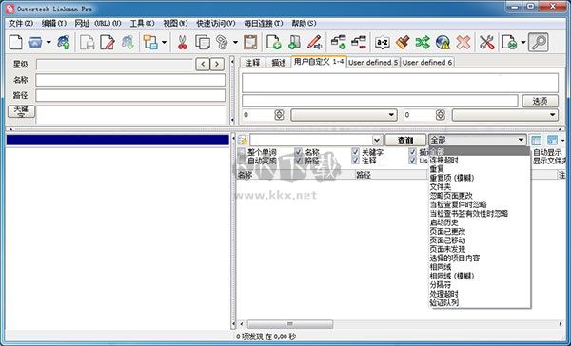
Task: Uncheck the 路径 search checkbox
Action: [298, 161]
